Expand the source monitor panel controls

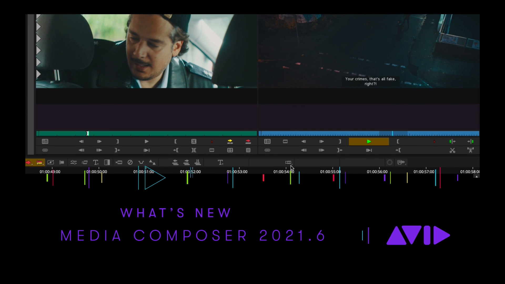[45, 141]
